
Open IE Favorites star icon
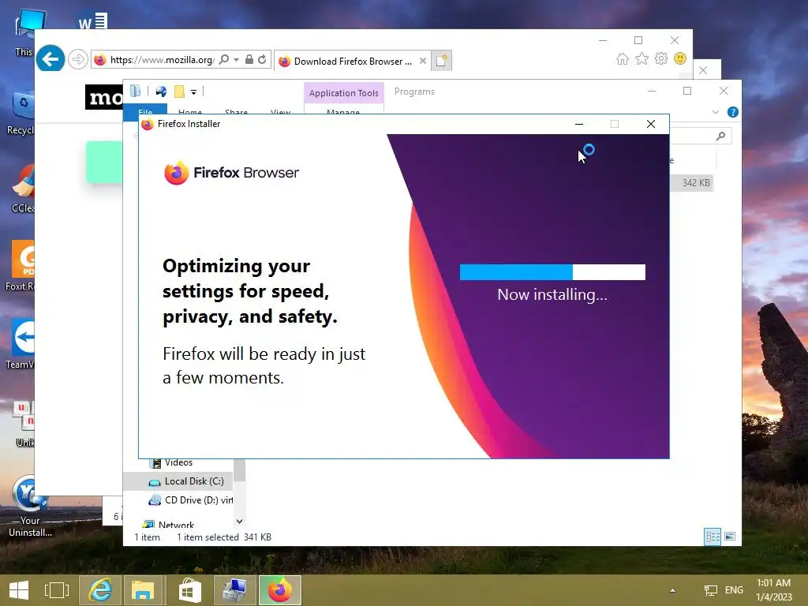[x=642, y=58]
